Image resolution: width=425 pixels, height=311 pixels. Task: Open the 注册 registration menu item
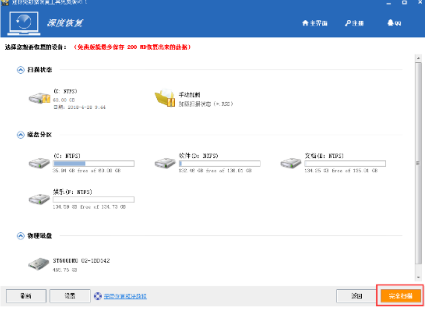tap(354, 23)
